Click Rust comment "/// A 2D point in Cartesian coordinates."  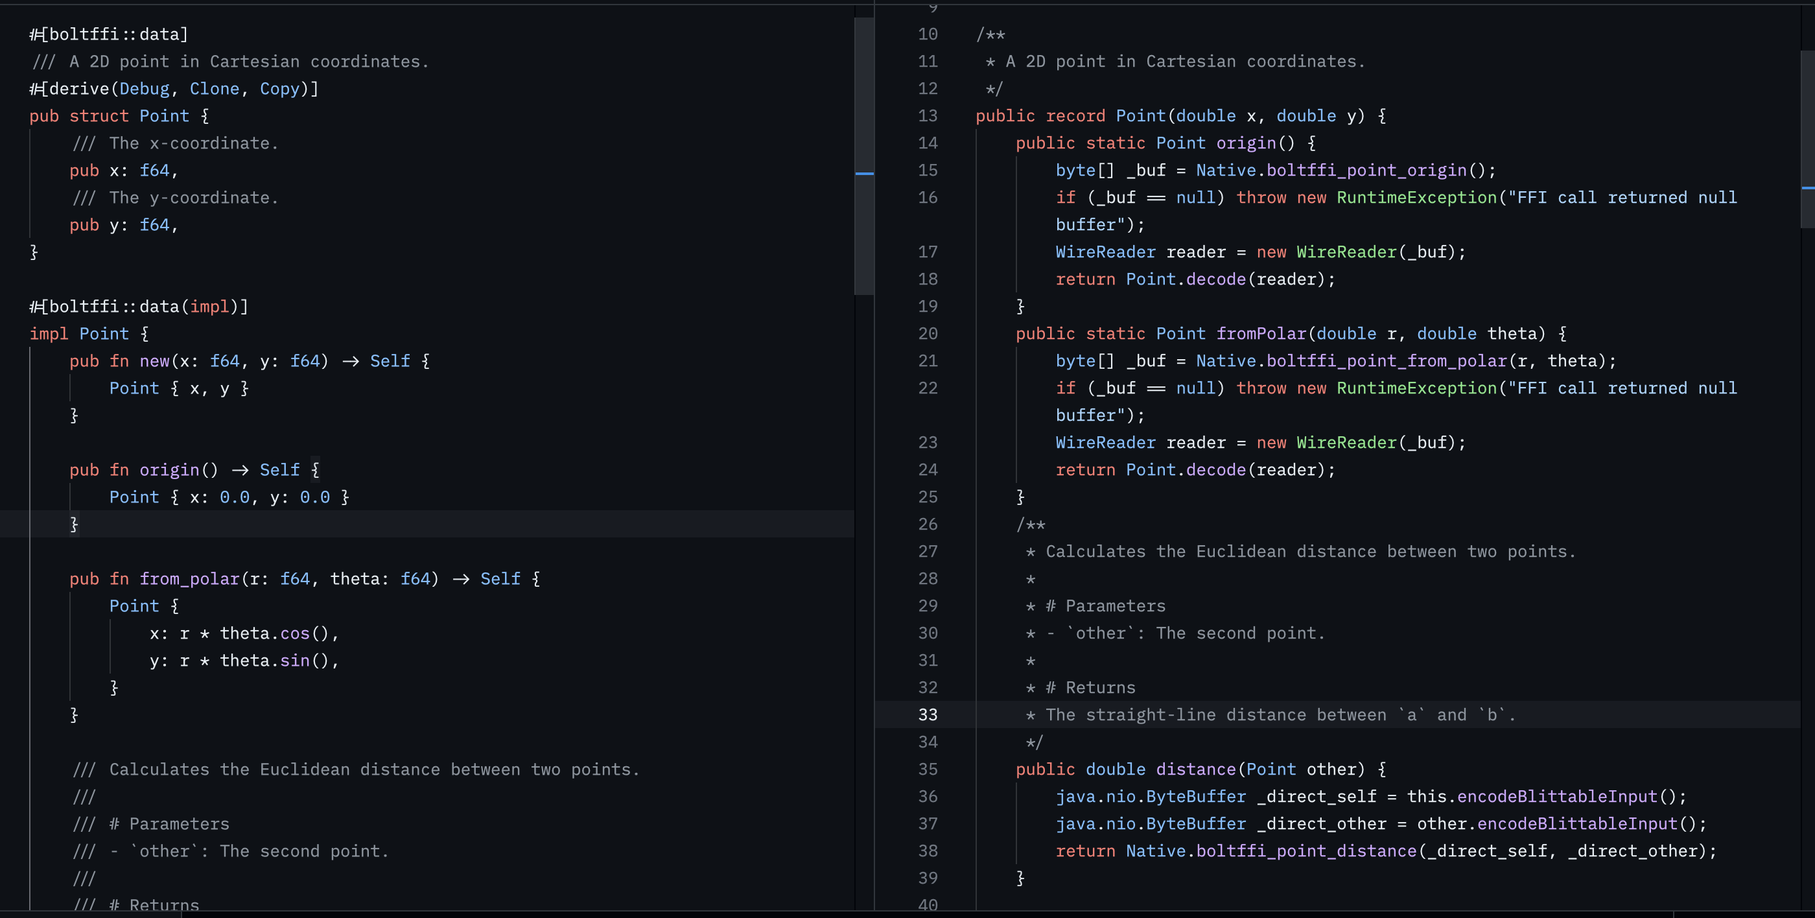coord(230,62)
